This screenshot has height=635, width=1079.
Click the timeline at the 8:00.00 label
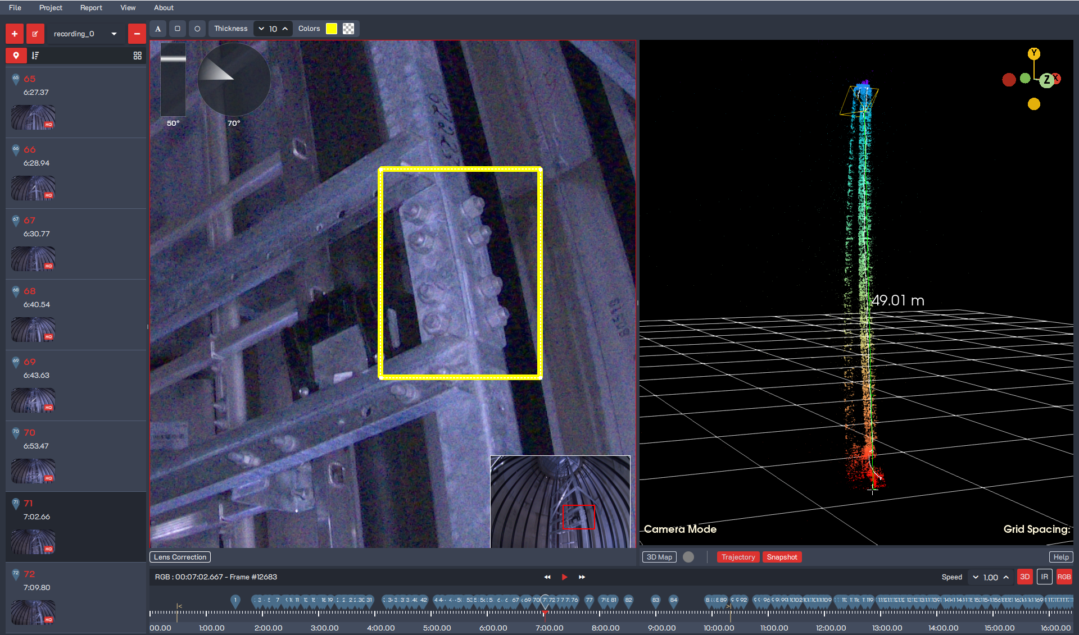(x=605, y=628)
